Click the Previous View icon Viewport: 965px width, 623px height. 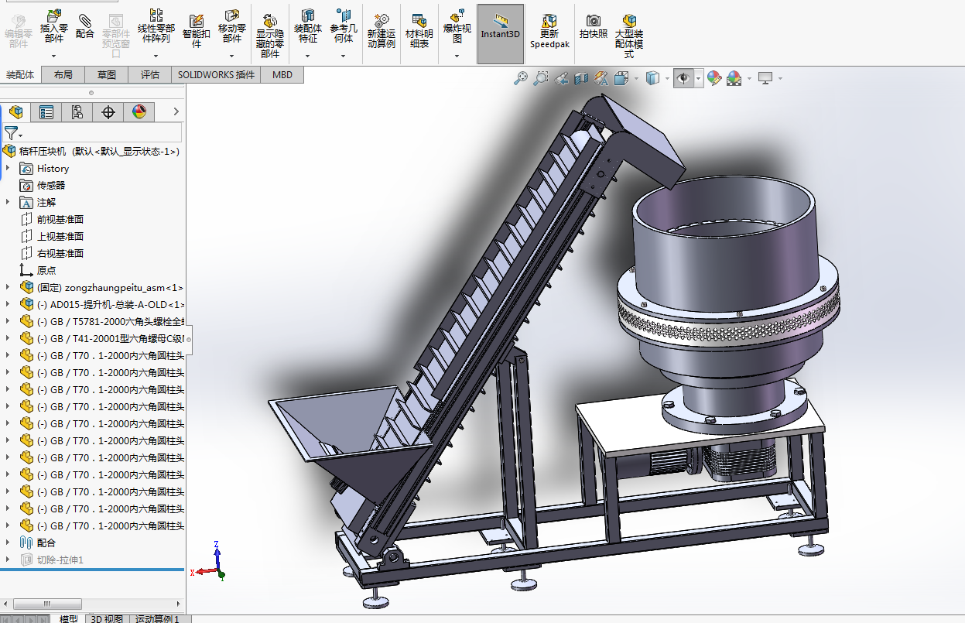tap(561, 78)
